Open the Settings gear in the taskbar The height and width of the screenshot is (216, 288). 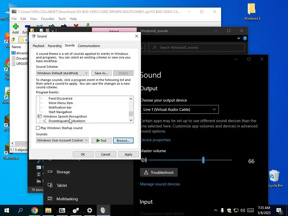pyautogui.click(x=90, y=210)
